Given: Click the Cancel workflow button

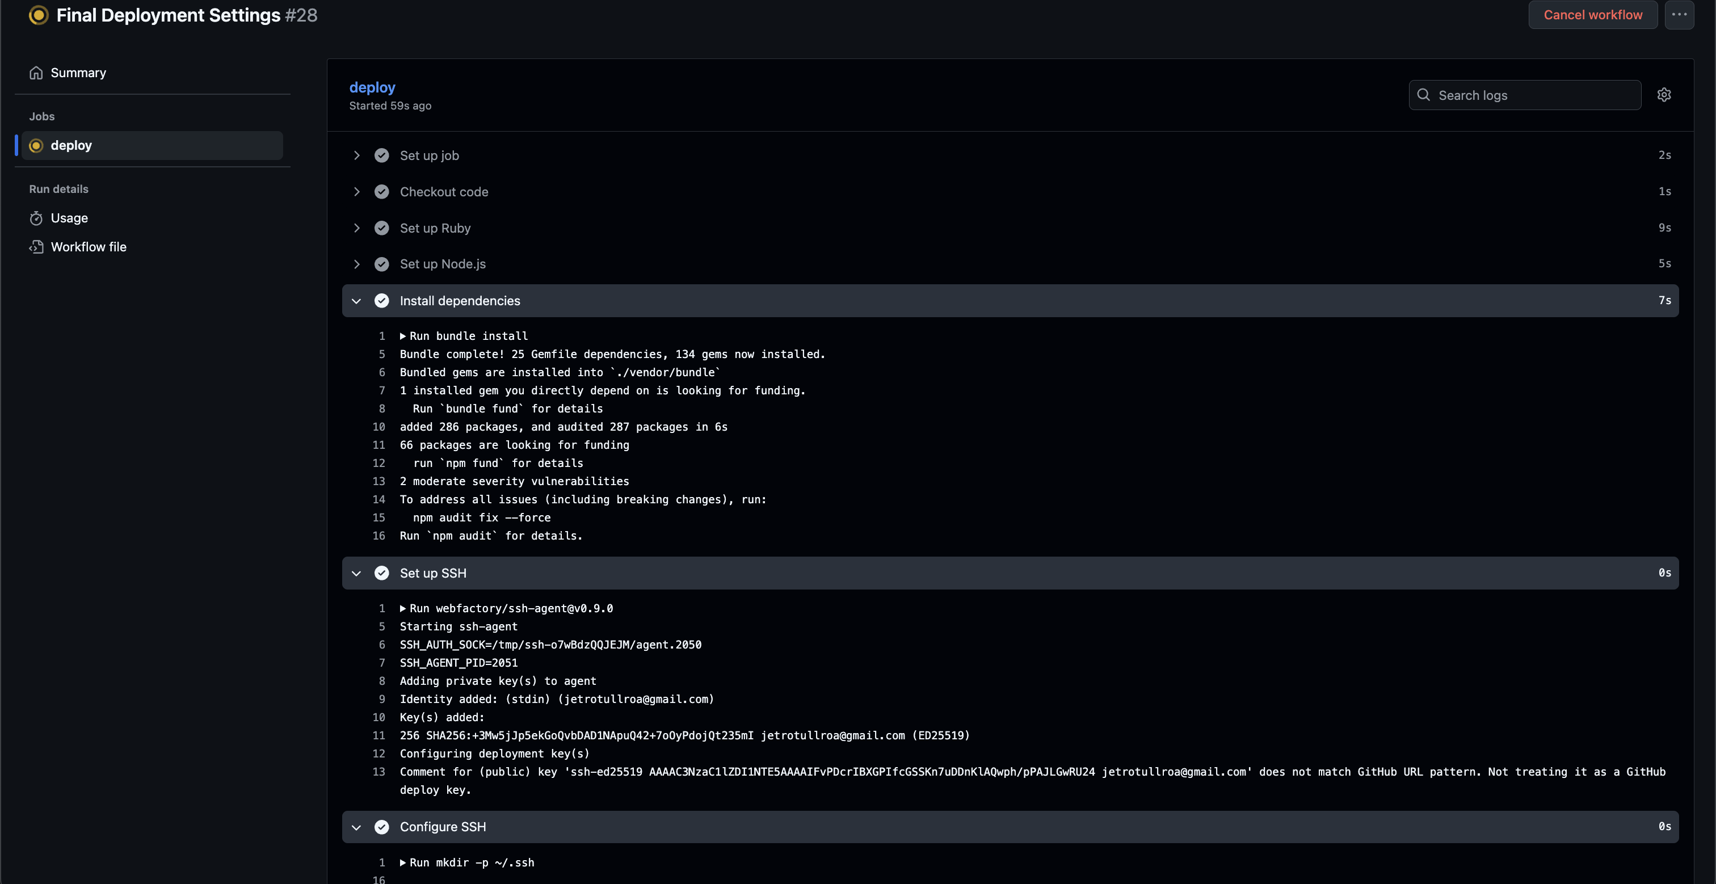Looking at the screenshot, I should 1592,15.
